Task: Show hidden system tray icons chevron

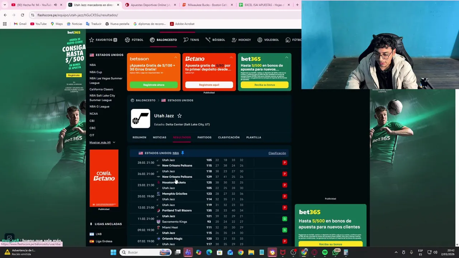Action: coord(396,252)
